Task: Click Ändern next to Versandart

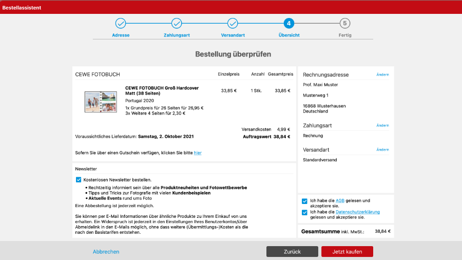Action: [382, 150]
